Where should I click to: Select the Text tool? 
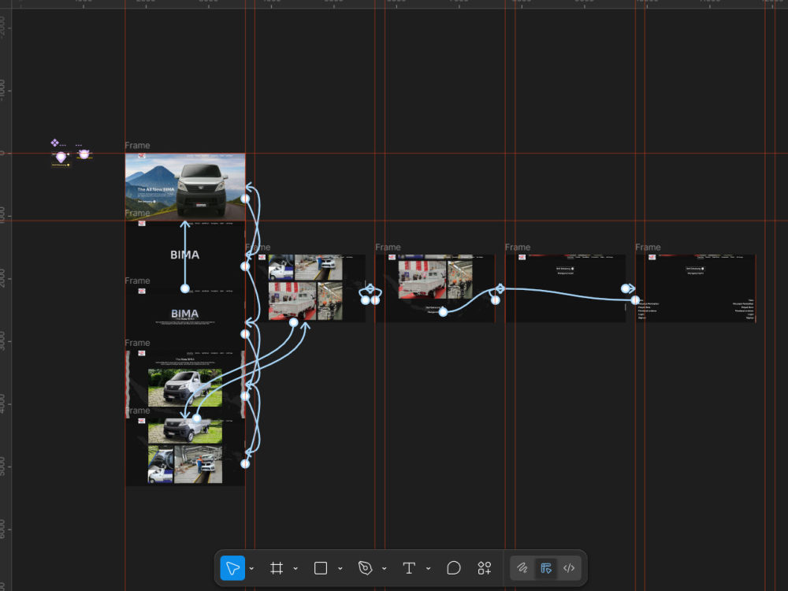pyautogui.click(x=409, y=568)
